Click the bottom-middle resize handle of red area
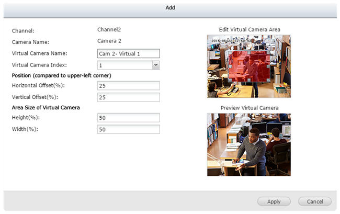This screenshot has height=214, width=340. (249, 80)
